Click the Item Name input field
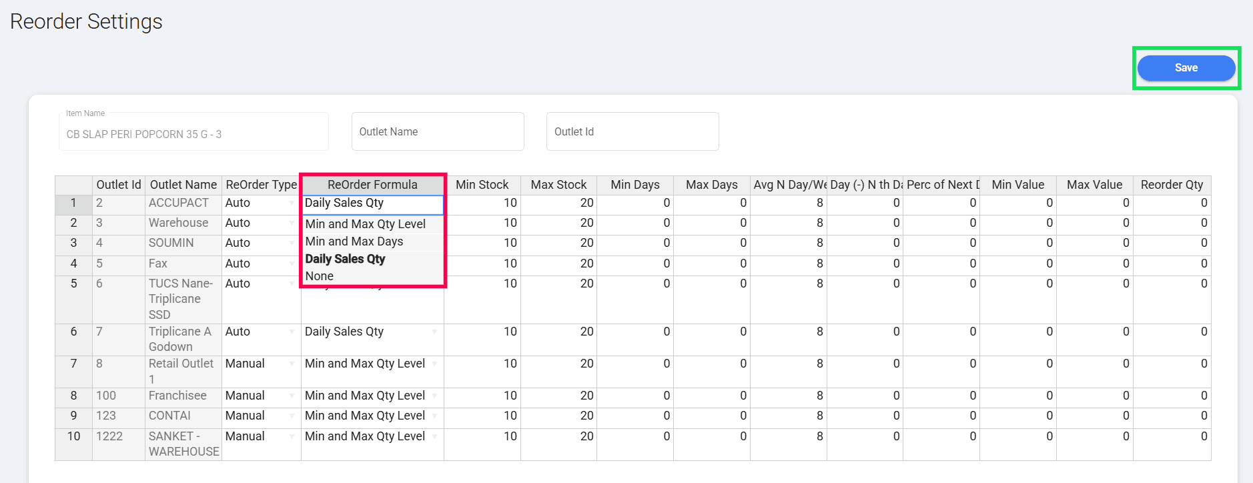Viewport: 1253px width, 483px height. pos(193,134)
